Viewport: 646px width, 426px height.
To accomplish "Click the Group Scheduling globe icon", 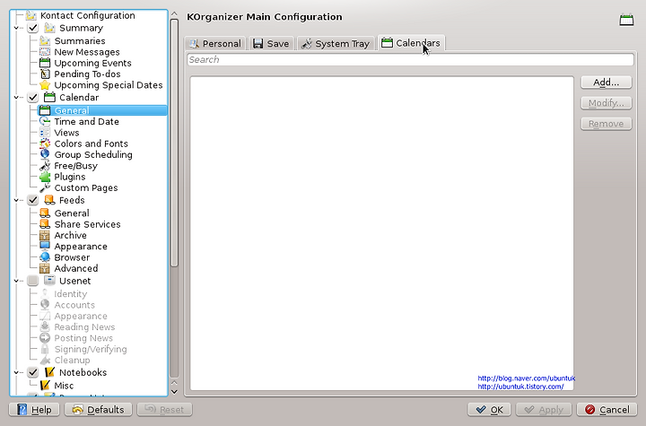I will pyautogui.click(x=45, y=154).
